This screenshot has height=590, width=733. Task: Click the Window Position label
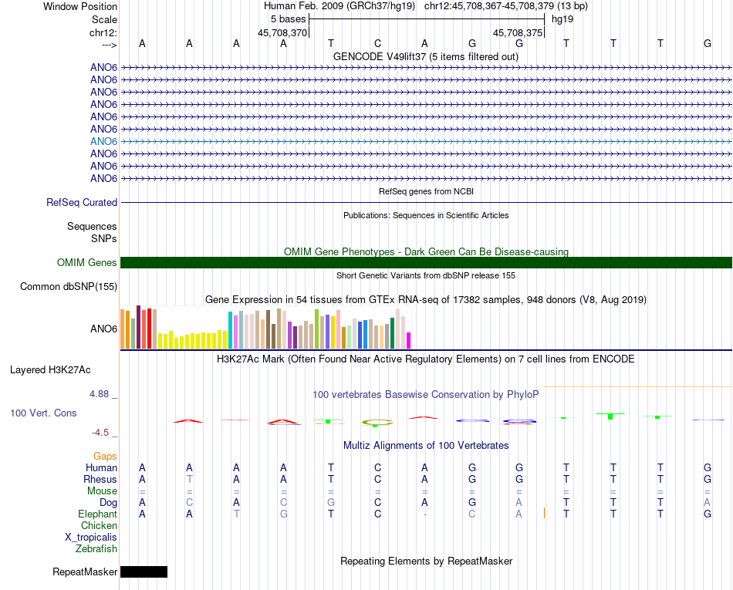coord(80,6)
